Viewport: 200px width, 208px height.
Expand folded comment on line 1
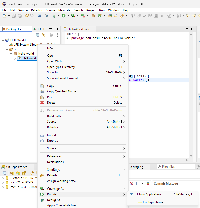coord(69,34)
